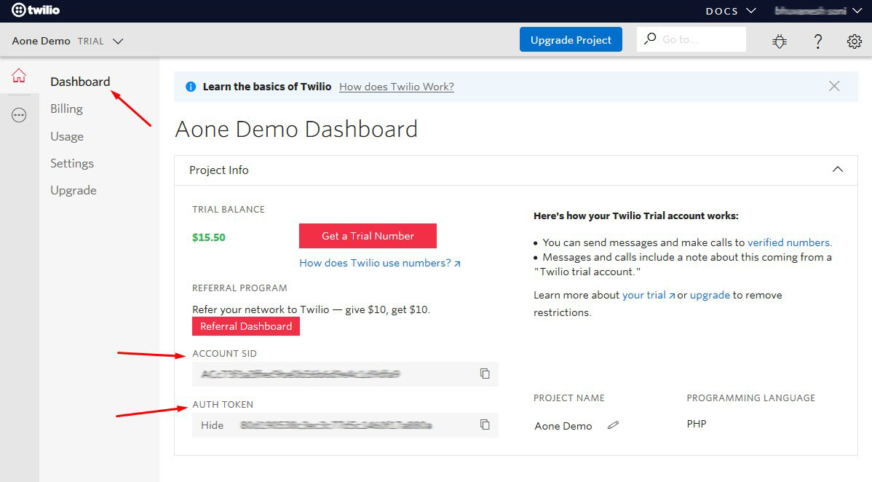Open the user account dropdown arrow
The width and height of the screenshot is (872, 482).
click(857, 11)
